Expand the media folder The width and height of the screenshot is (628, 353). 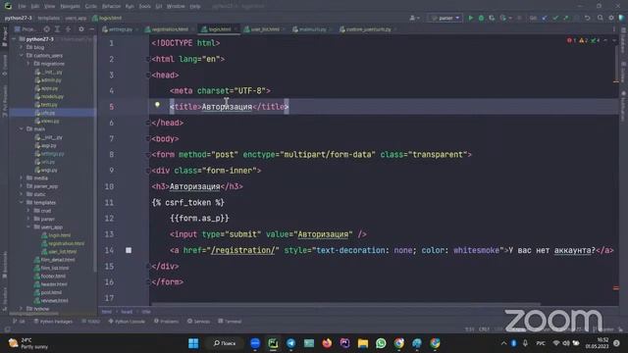[x=22, y=177]
